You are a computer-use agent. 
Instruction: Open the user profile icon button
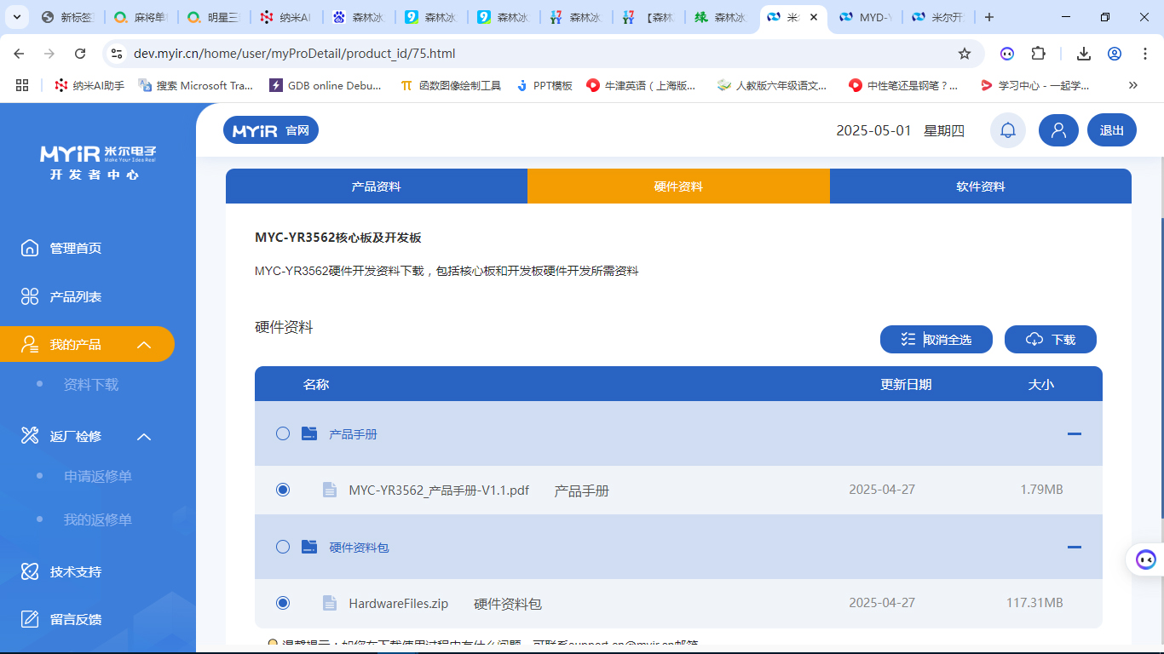(x=1058, y=130)
